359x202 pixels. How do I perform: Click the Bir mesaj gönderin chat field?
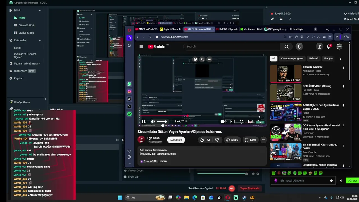[x=304, y=181]
